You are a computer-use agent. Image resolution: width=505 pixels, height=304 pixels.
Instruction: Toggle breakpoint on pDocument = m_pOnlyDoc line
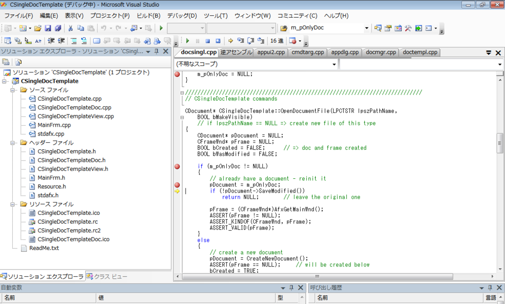(x=177, y=185)
